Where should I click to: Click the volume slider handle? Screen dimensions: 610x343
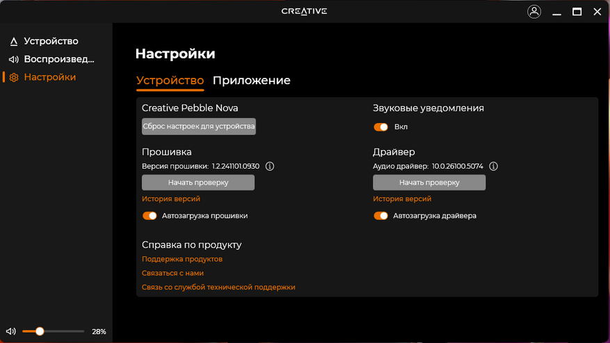point(40,331)
